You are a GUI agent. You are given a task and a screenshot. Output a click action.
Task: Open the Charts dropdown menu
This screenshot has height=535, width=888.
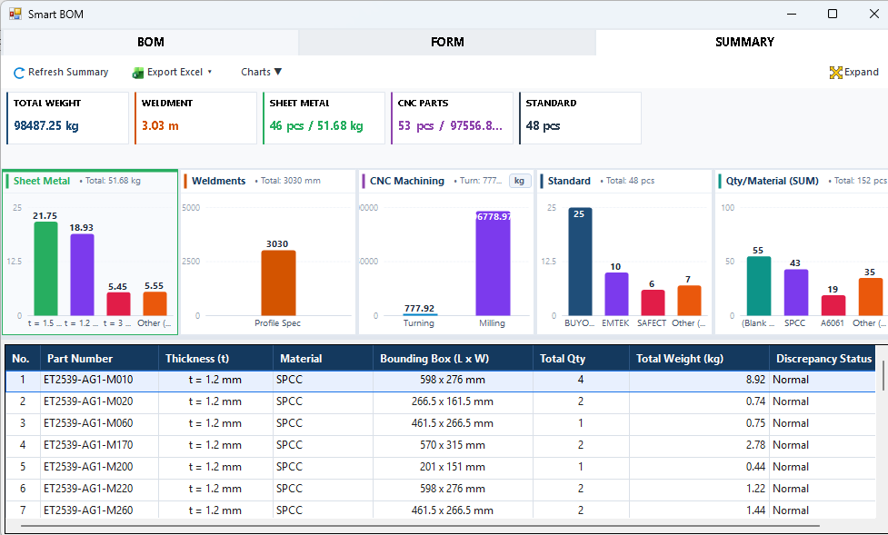coord(261,72)
